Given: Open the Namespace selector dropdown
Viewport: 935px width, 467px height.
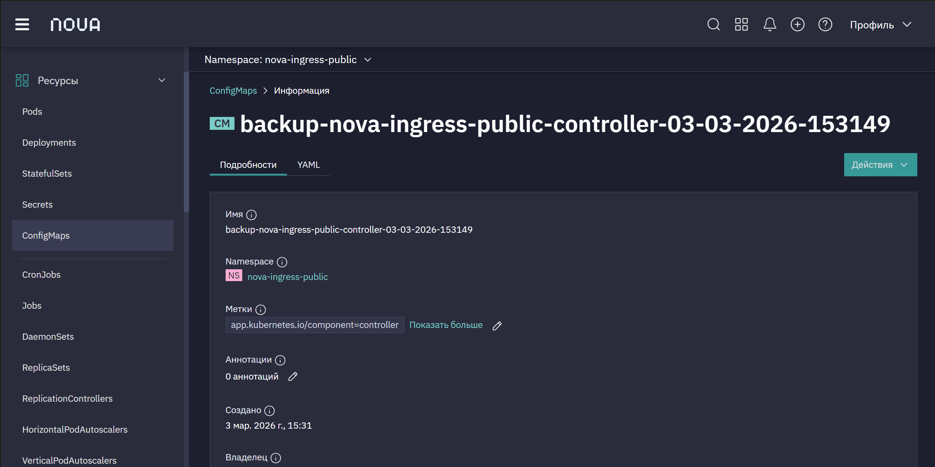Looking at the screenshot, I should [288, 59].
